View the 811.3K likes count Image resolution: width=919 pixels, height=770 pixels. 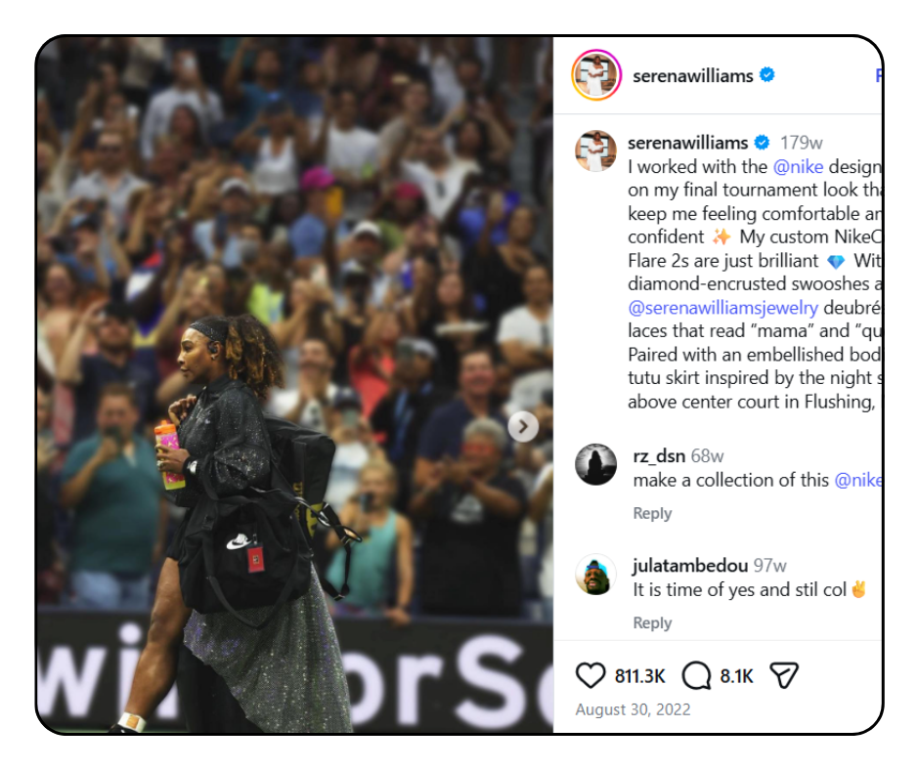coord(640,676)
